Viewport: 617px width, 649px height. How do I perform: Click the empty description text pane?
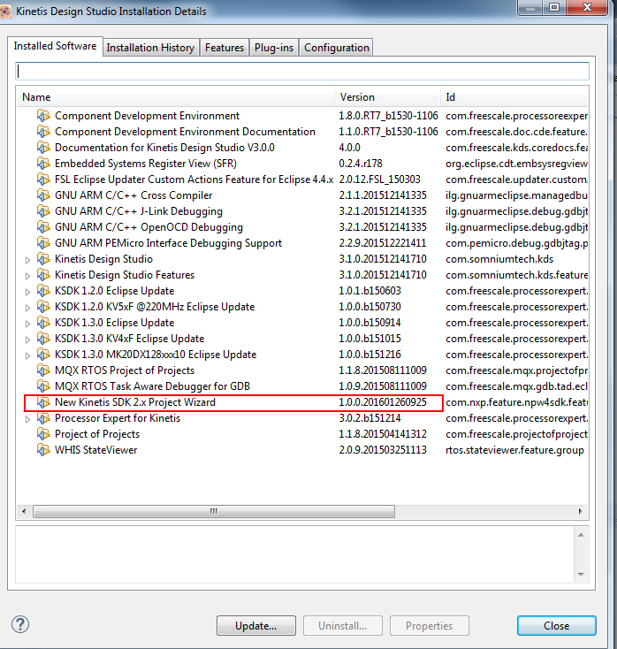294,554
